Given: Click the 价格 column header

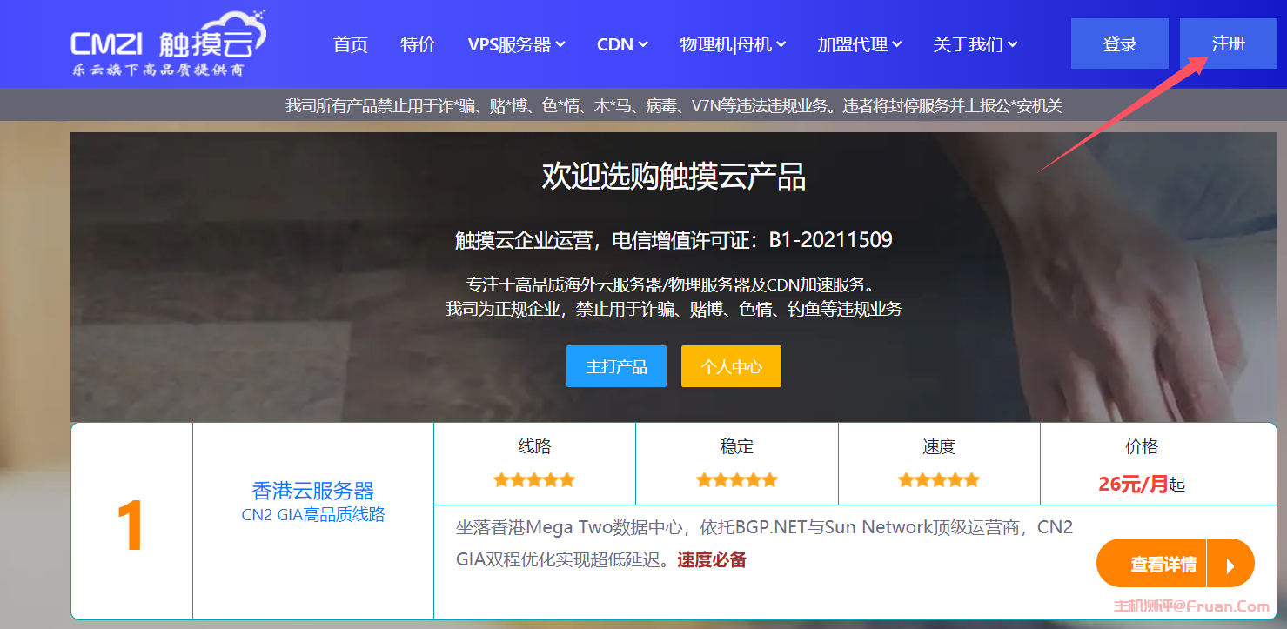Looking at the screenshot, I should pos(1142,447).
